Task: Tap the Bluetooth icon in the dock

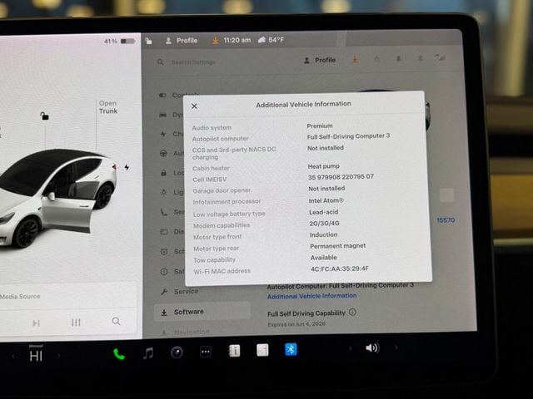Action: click(x=291, y=349)
